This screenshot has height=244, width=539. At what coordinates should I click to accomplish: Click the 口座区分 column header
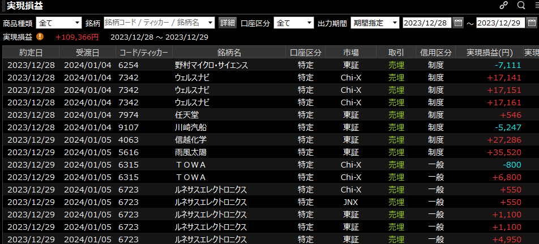305,53
